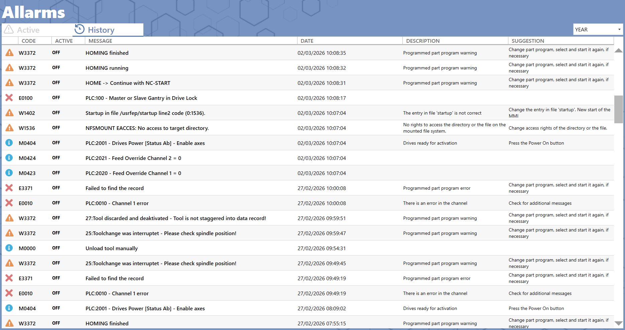Click the message 'Unload tool manually'
The width and height of the screenshot is (625, 330).
[112, 248]
